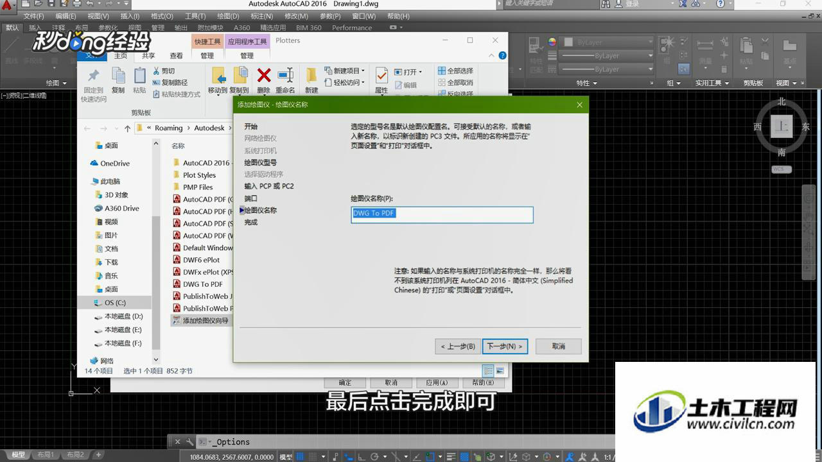The height and width of the screenshot is (462, 822).
Task: Click the plotter name input field
Action: click(x=442, y=214)
